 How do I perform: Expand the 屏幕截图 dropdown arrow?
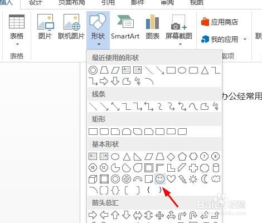click(180, 44)
